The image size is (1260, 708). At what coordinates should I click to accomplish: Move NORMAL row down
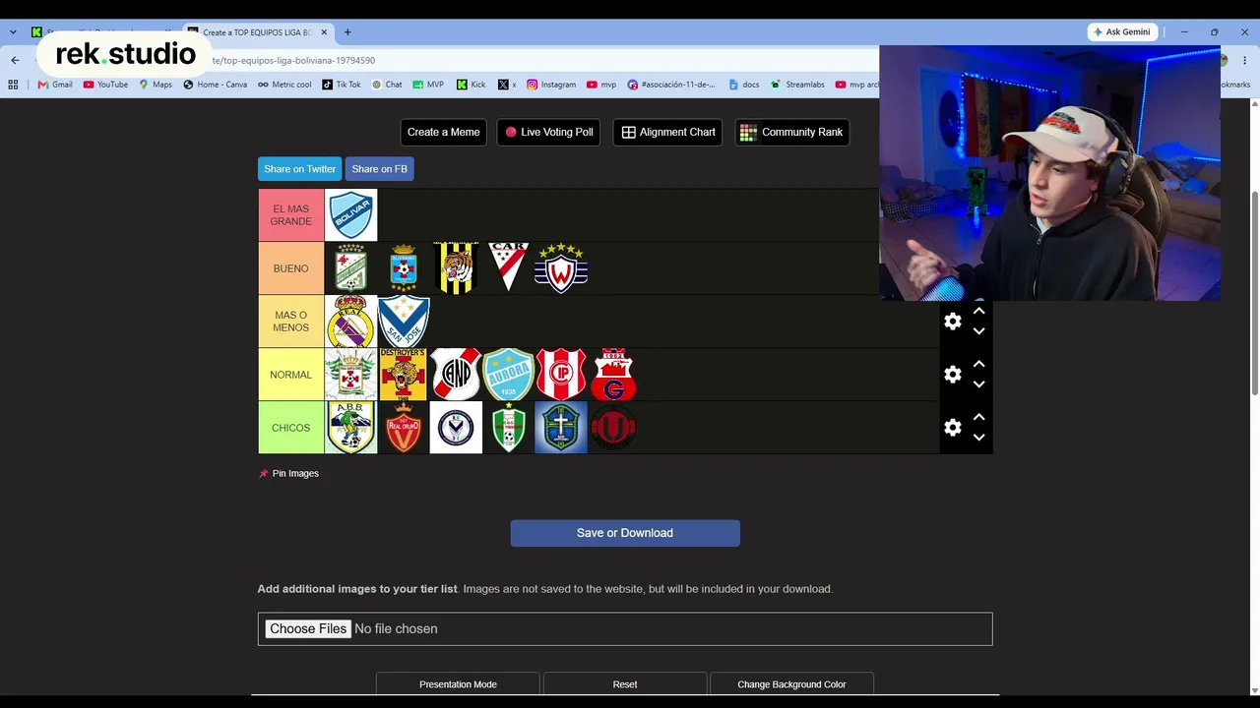click(x=978, y=384)
